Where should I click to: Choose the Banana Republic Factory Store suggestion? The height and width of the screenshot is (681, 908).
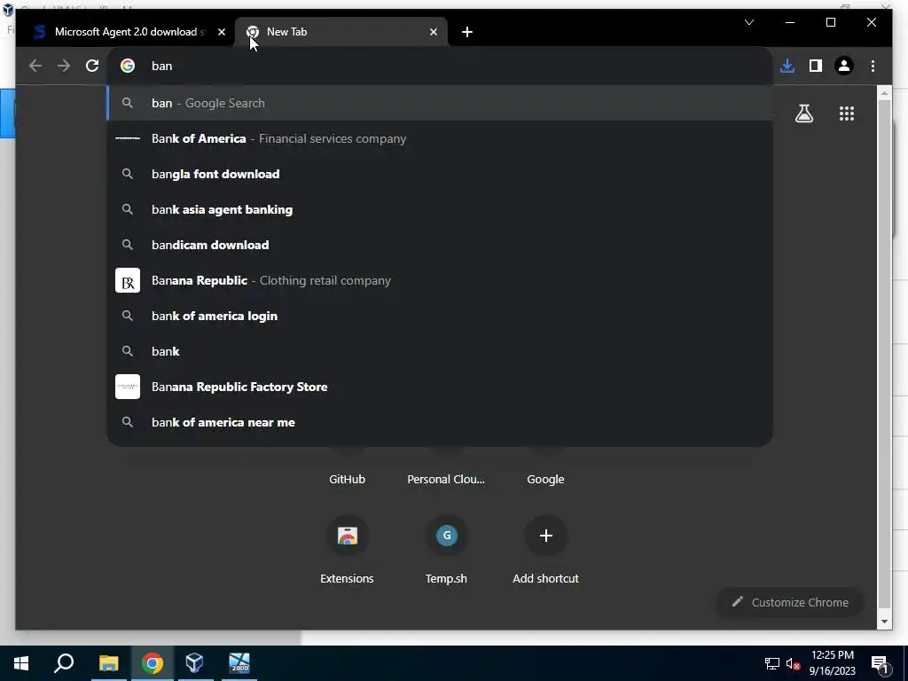pyautogui.click(x=440, y=387)
